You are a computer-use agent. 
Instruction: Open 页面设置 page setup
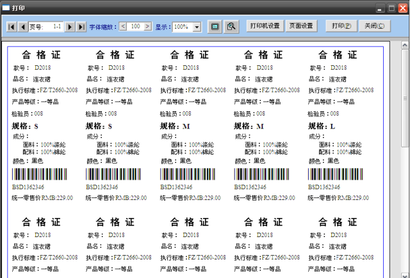(301, 26)
